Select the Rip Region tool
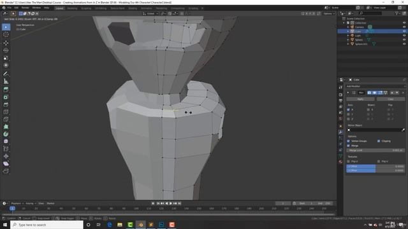 [x=6, y=171]
